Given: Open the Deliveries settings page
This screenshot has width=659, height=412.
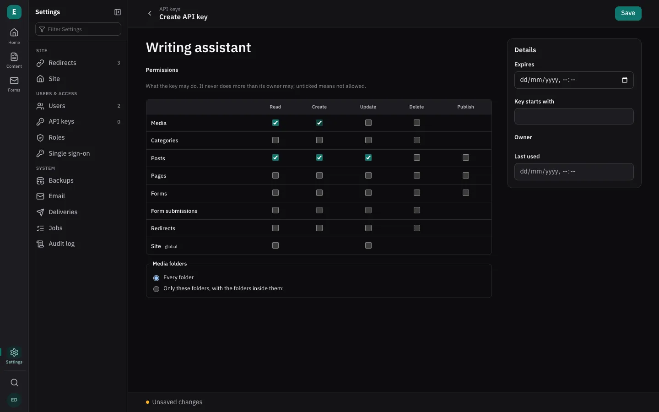Looking at the screenshot, I should point(78,212).
